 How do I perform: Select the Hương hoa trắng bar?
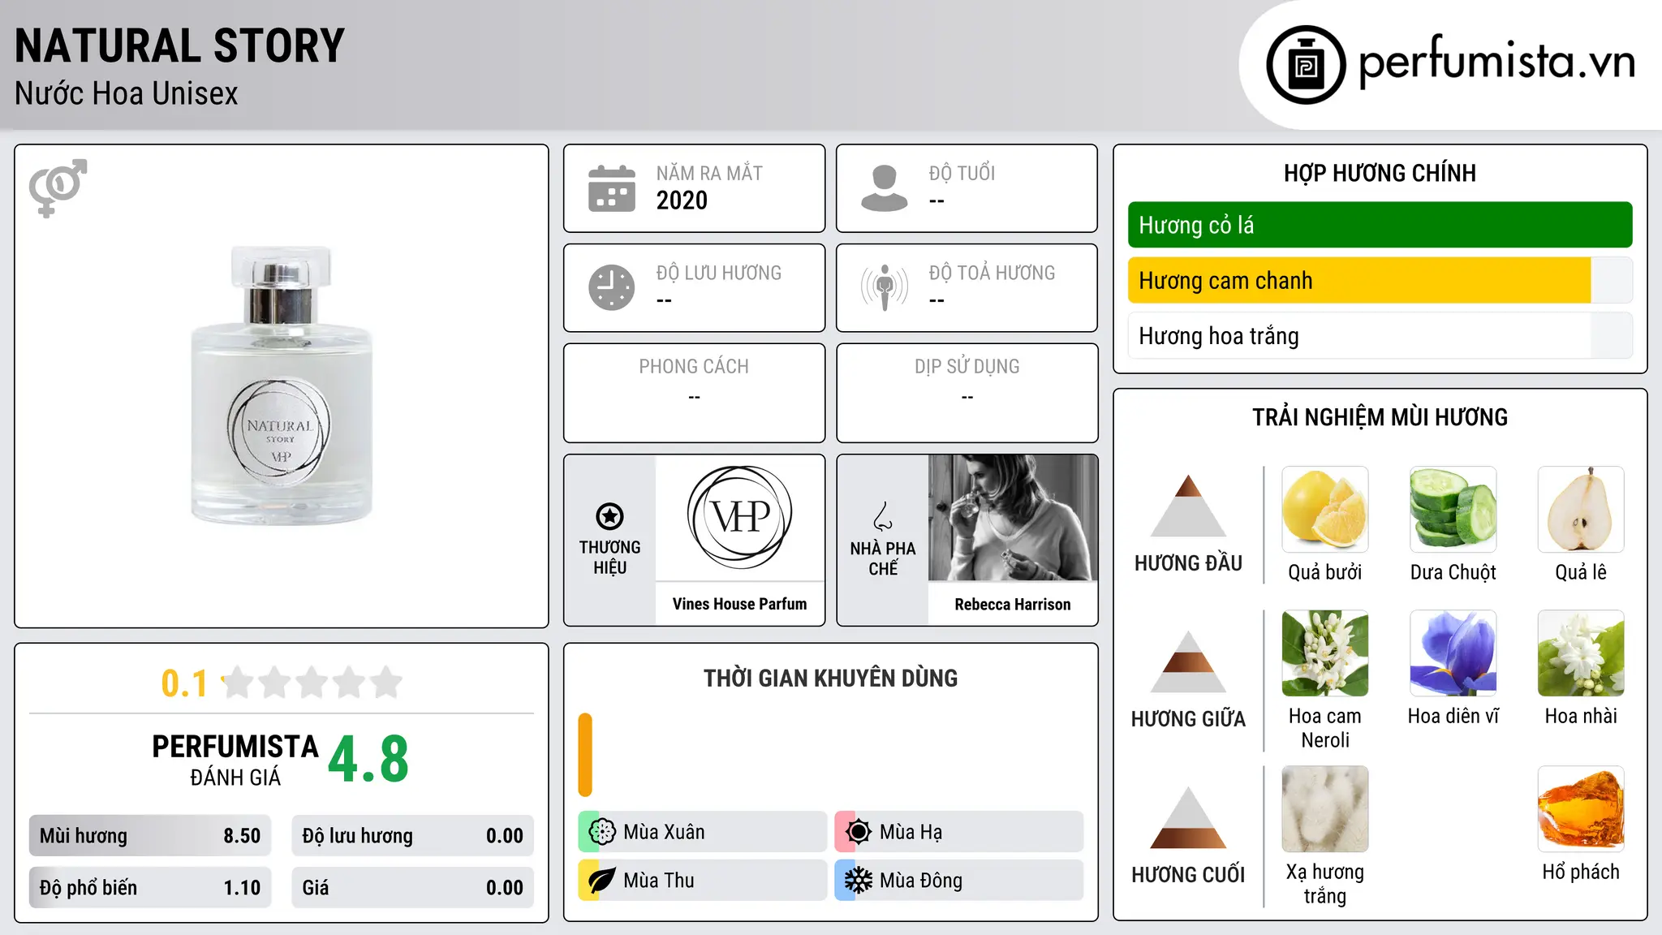click(x=1380, y=335)
